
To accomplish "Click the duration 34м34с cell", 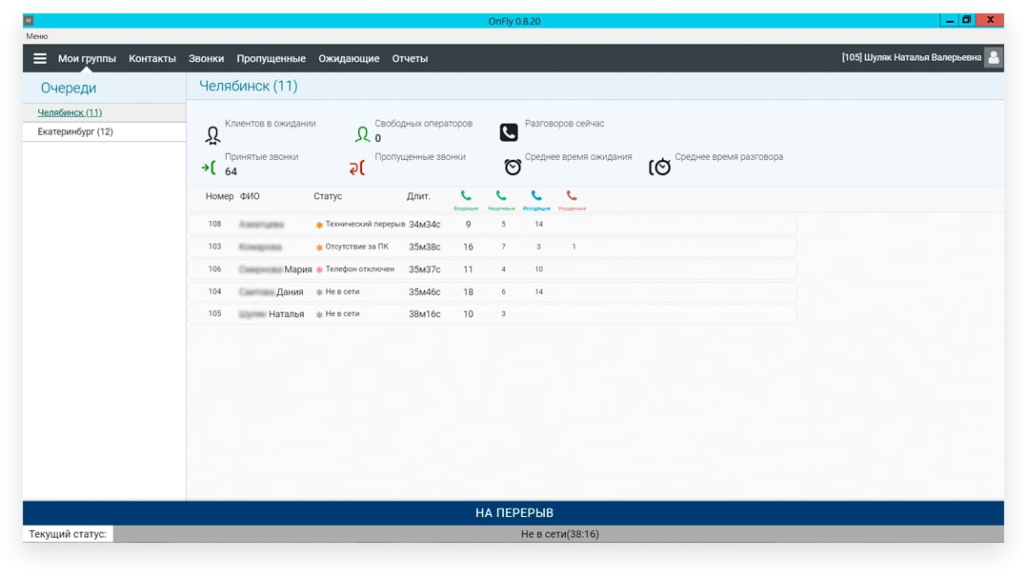I will (425, 225).
